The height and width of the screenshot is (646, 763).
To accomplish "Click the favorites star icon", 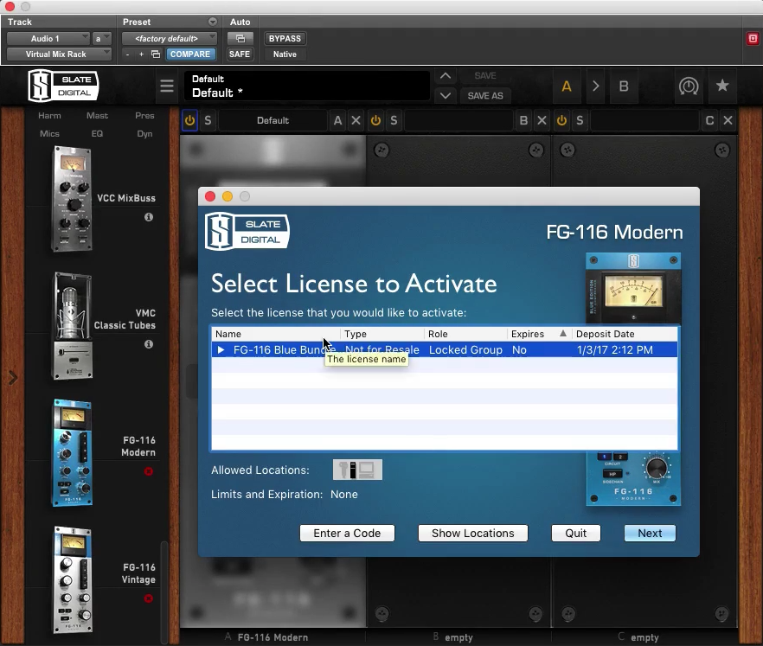I will pos(722,86).
